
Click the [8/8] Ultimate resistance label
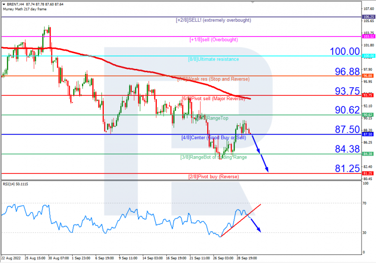coord(213,59)
